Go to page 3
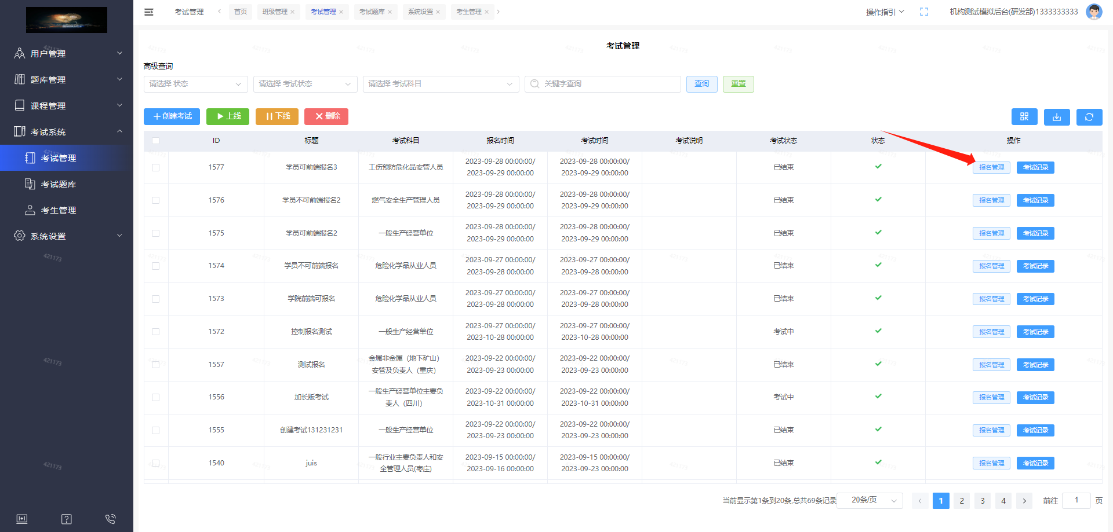 pyautogui.click(x=983, y=501)
